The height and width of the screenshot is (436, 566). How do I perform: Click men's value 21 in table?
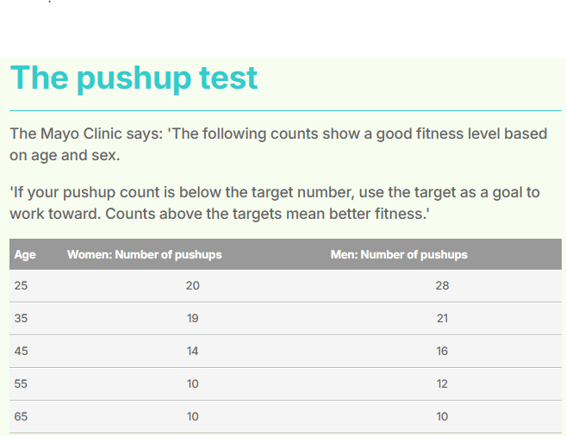(442, 318)
